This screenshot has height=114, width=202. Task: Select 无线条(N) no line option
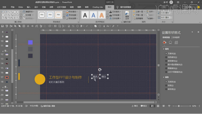170,82
